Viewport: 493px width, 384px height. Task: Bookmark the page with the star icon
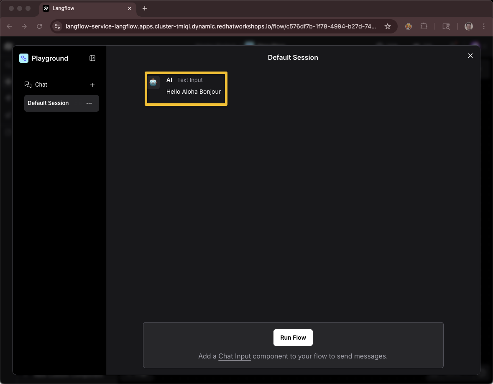[387, 26]
